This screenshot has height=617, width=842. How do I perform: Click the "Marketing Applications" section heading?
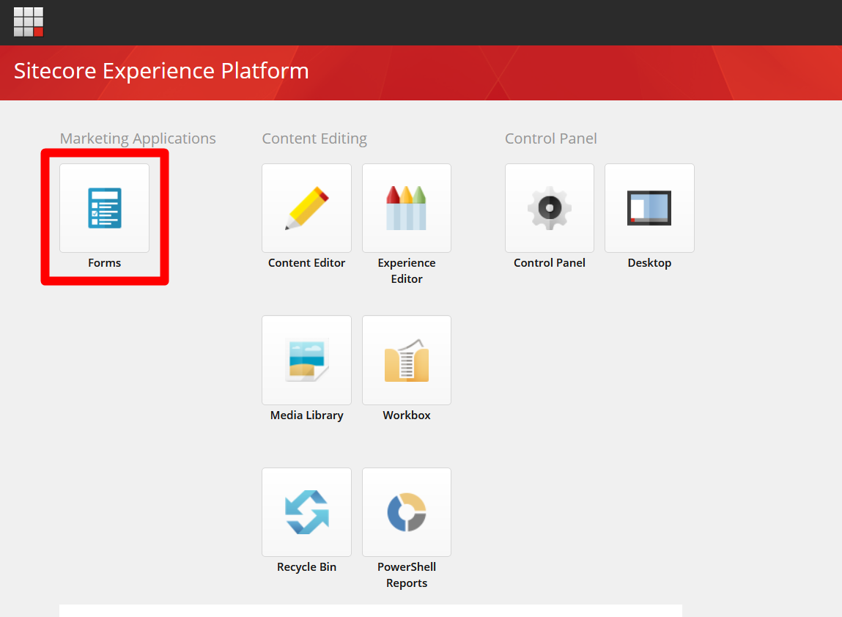(x=138, y=138)
